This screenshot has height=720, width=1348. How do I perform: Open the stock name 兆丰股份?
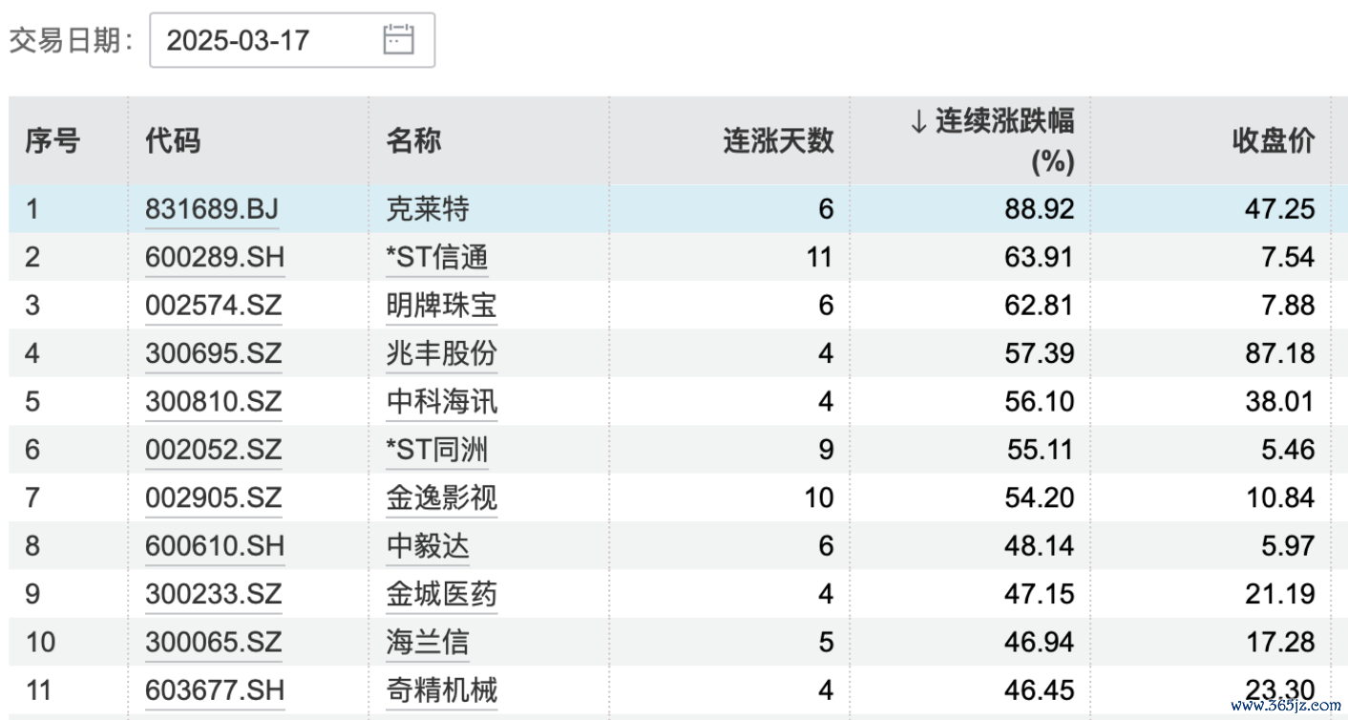(x=441, y=353)
